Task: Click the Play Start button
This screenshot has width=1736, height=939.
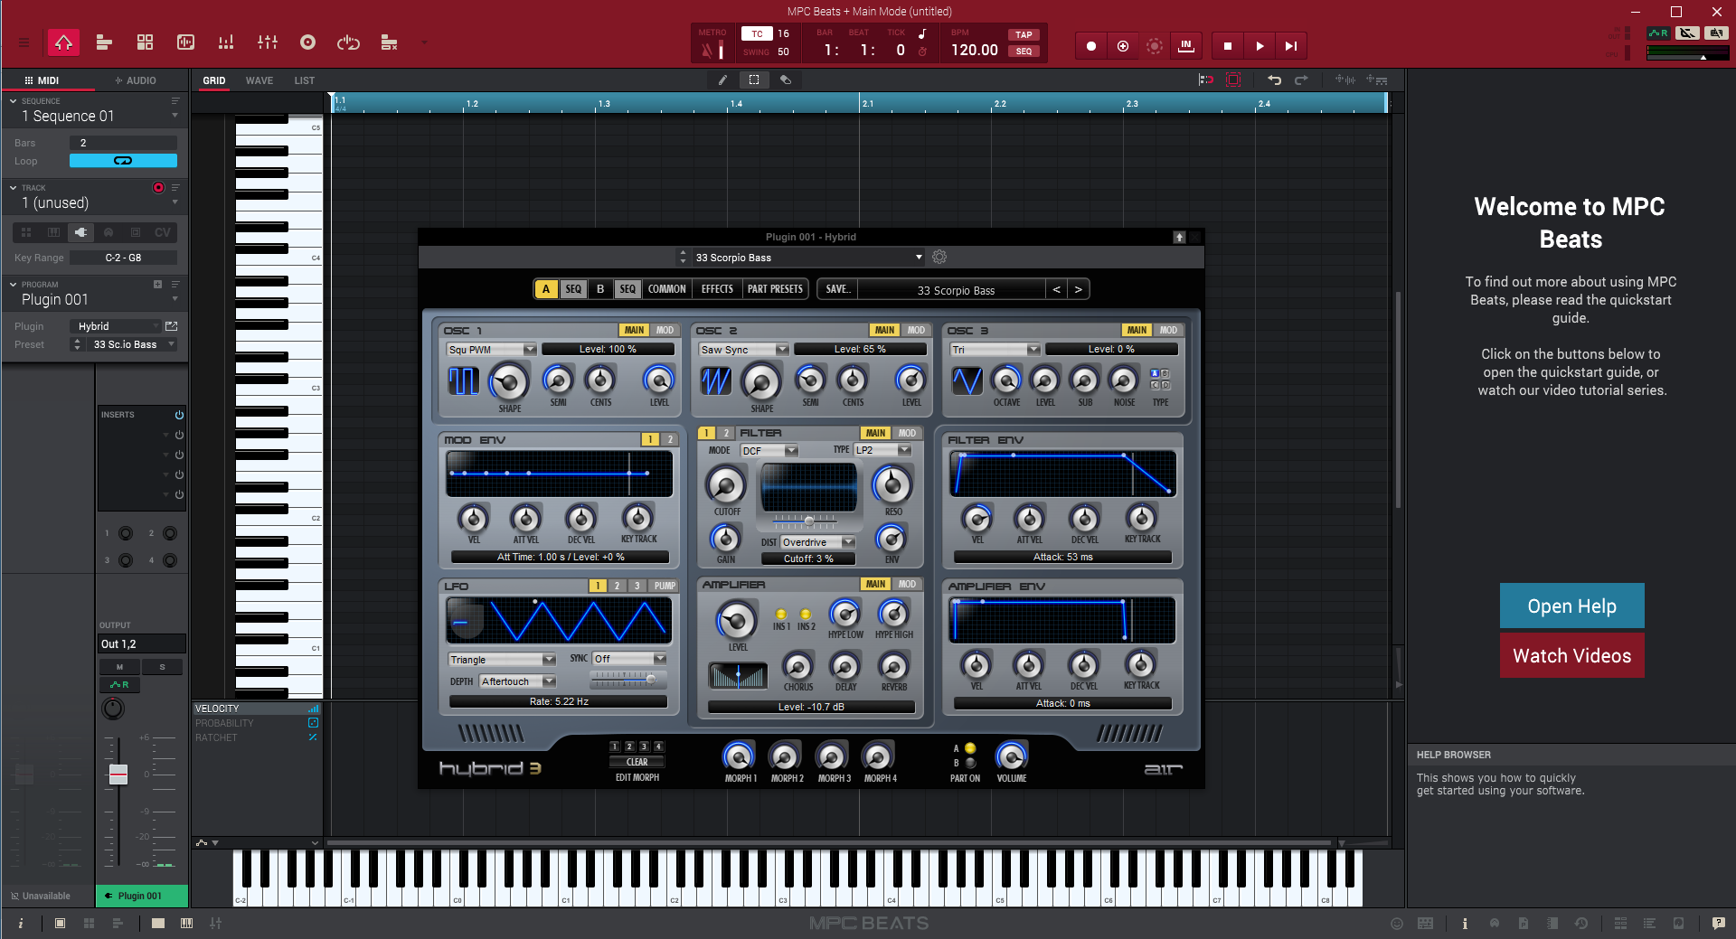Action: 1291,46
